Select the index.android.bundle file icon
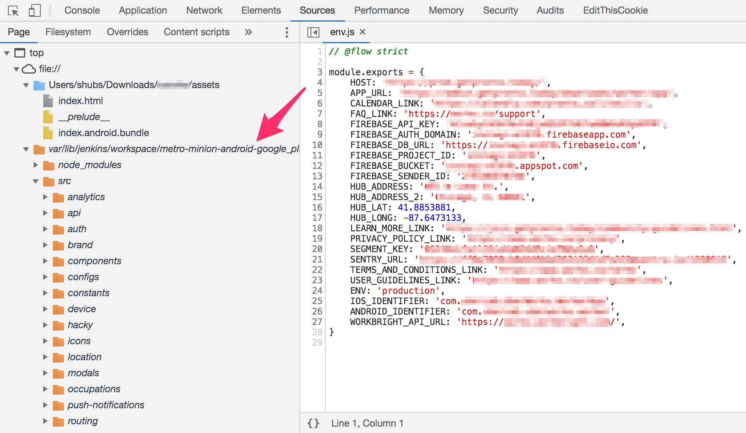746x433 pixels. pos(48,133)
